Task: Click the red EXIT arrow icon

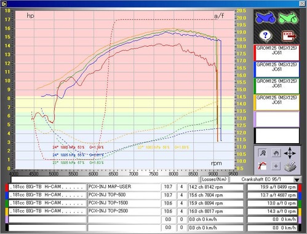Action: pos(289,36)
